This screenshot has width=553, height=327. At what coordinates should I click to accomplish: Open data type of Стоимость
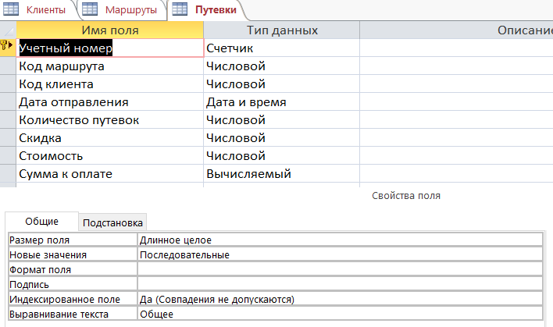pos(282,156)
